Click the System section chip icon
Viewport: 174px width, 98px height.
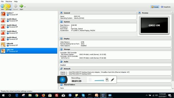click(61, 22)
